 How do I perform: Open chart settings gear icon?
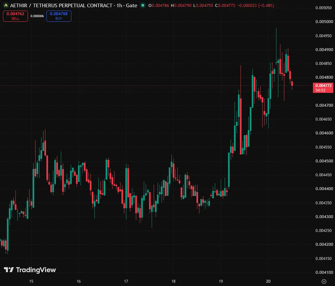[x=324, y=281]
